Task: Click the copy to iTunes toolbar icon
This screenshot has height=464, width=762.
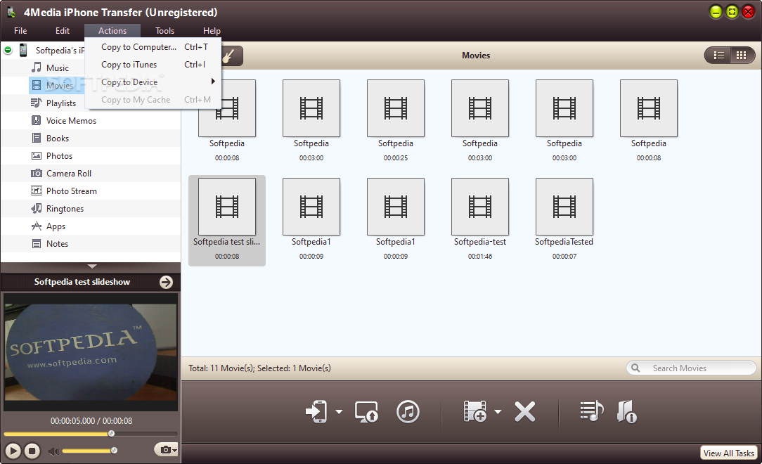Action: point(408,412)
